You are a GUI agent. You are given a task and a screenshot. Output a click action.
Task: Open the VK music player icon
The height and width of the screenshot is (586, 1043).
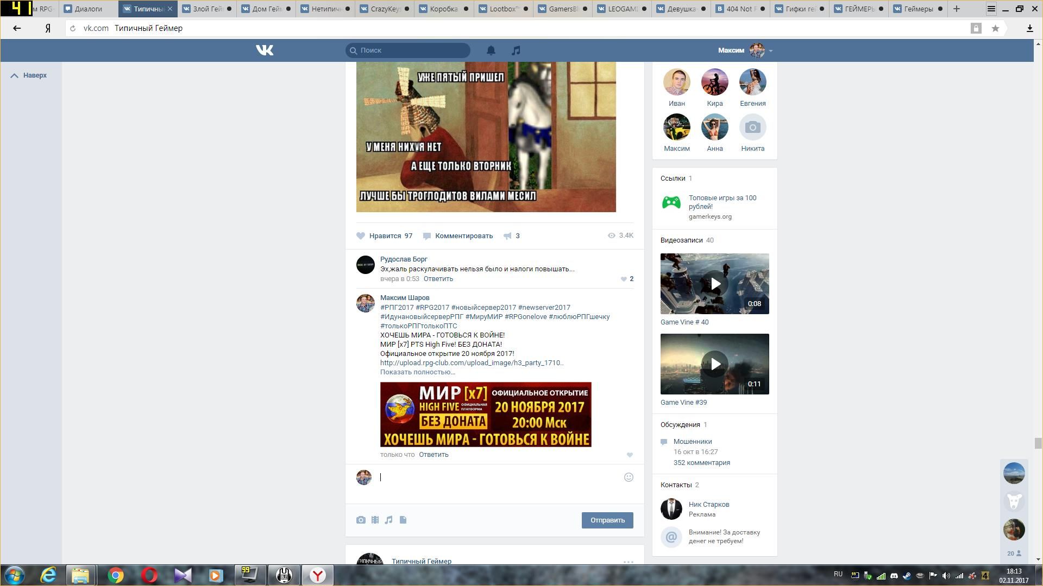coord(516,50)
